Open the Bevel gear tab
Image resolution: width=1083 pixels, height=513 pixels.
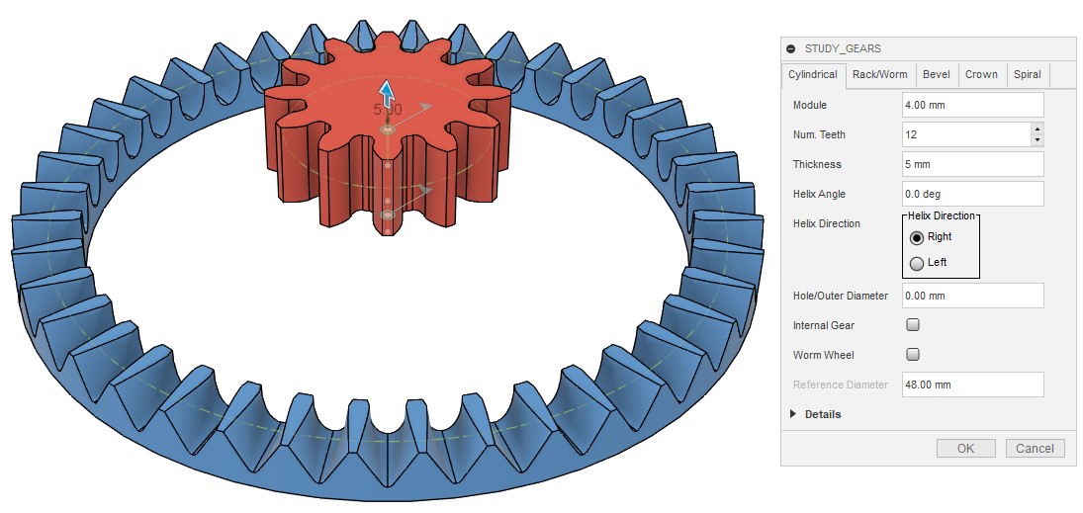[936, 74]
